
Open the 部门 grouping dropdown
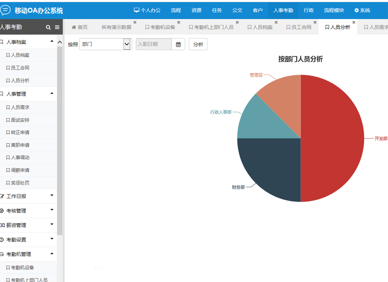[105, 44]
